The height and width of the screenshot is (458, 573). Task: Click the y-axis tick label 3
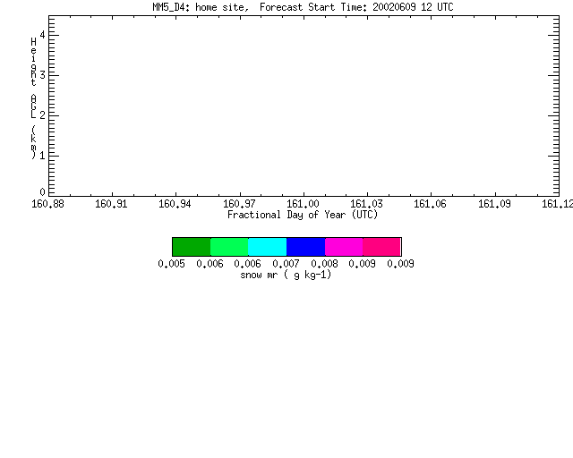click(x=42, y=75)
